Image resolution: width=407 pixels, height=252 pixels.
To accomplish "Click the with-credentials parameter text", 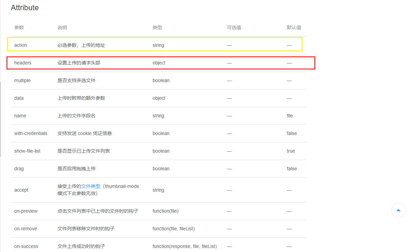I will point(31,133).
